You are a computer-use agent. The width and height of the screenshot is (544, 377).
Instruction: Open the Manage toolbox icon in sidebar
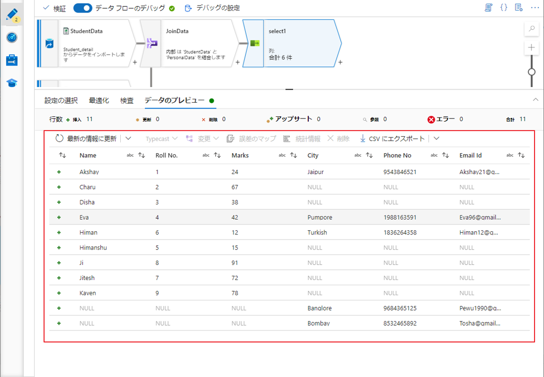[12, 60]
